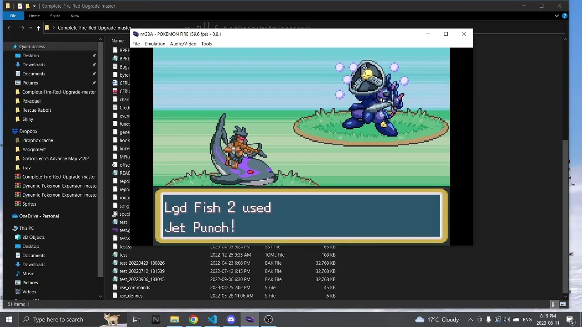Select pinned Desktop under Quick access
The height and width of the screenshot is (327, 582).
pos(30,55)
